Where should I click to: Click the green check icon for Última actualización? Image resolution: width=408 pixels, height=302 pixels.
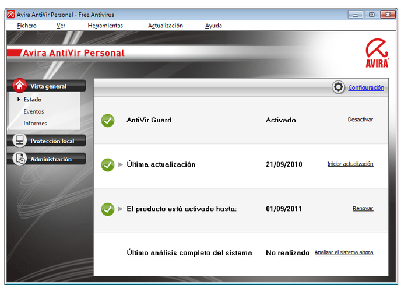(108, 165)
